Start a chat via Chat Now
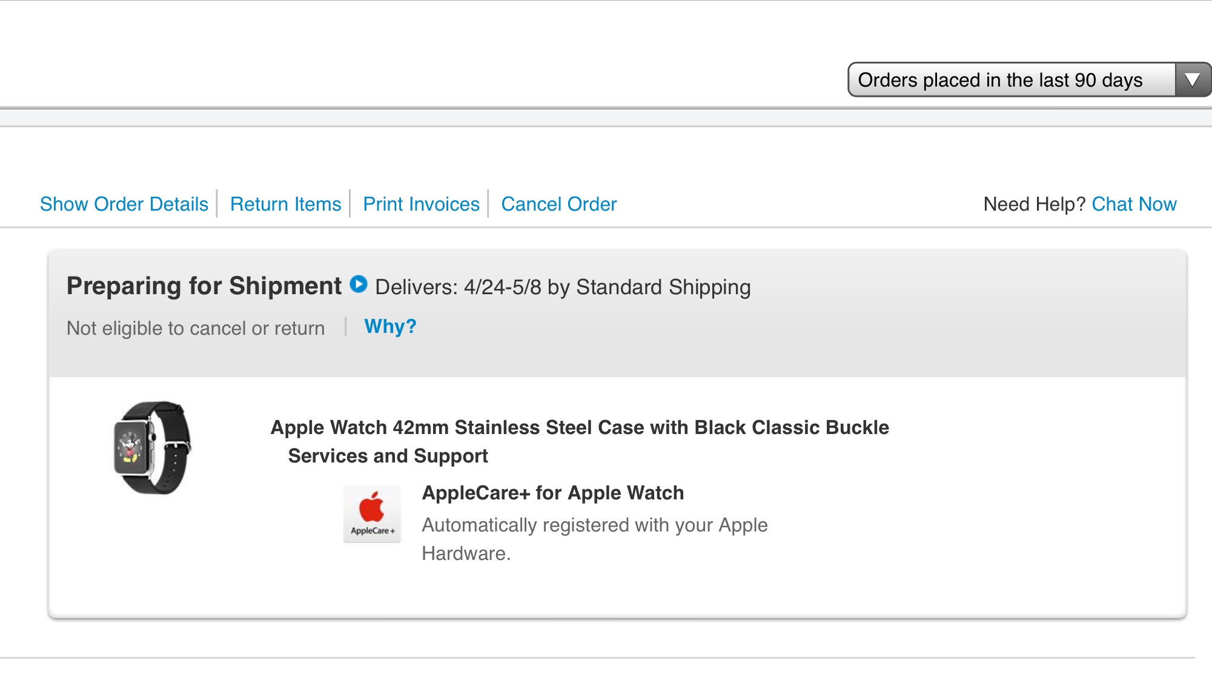The width and height of the screenshot is (1212, 681). coord(1134,205)
